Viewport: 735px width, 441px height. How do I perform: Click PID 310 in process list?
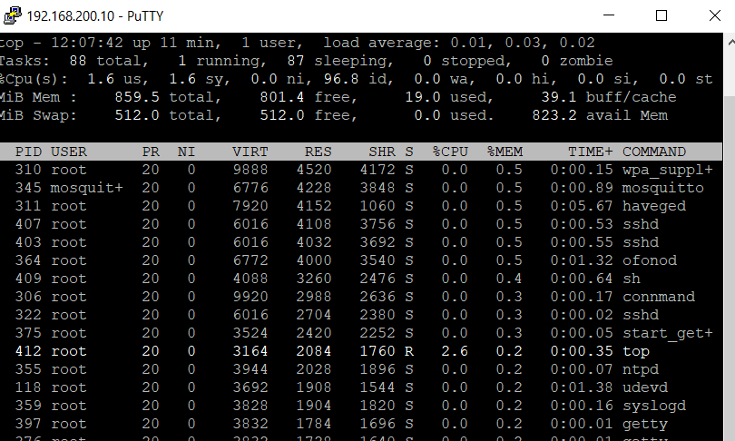pyautogui.click(x=28, y=170)
